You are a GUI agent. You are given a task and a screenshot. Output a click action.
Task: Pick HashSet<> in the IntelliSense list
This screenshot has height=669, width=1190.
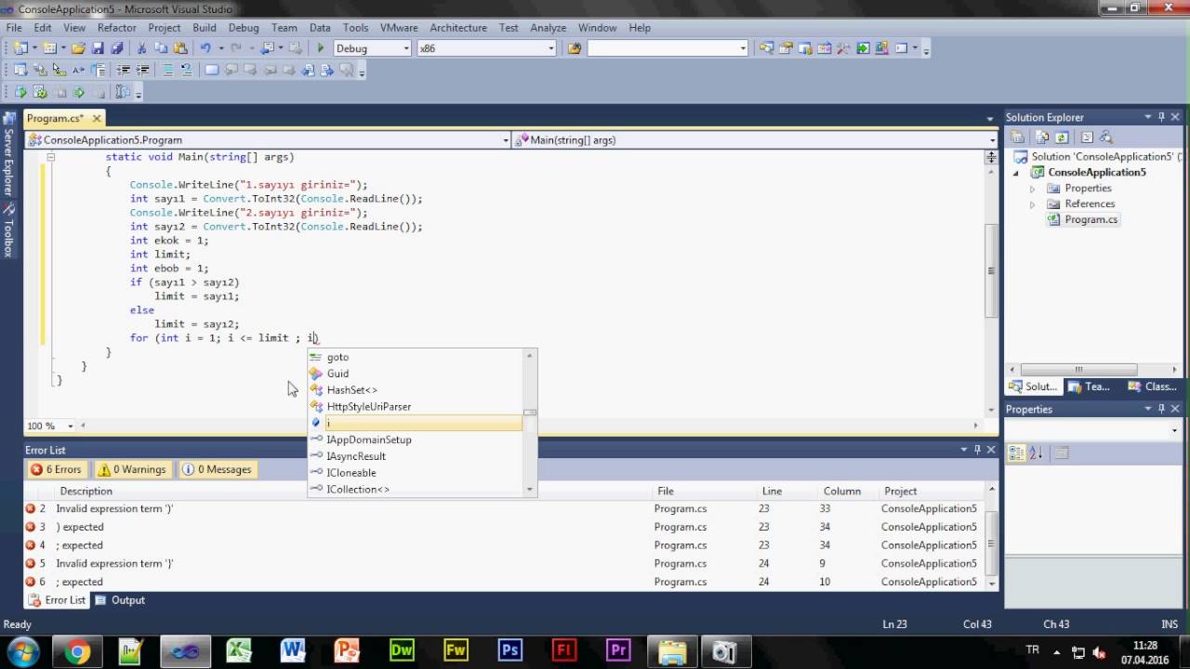416,390
